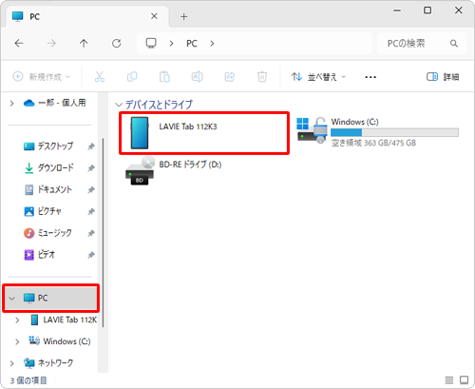Toggle the 詳細 details pane

tap(443, 77)
